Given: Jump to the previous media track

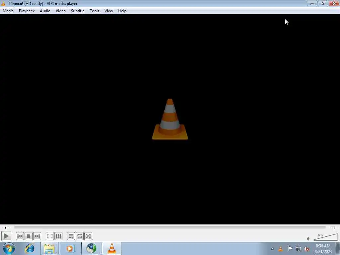Looking at the screenshot, I should (x=20, y=236).
